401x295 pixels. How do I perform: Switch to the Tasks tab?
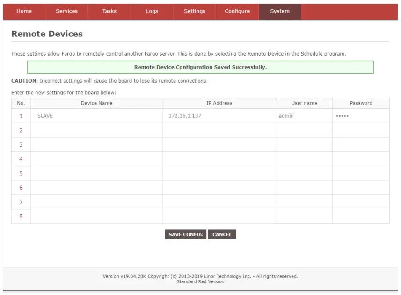(109, 11)
